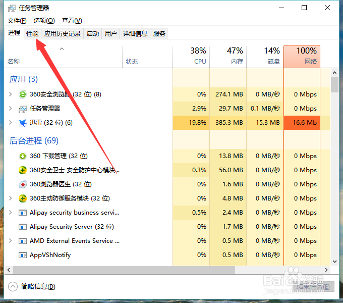343x303 pixels.
Task: Click the 360 下载管理 icon
Action: pos(23,156)
